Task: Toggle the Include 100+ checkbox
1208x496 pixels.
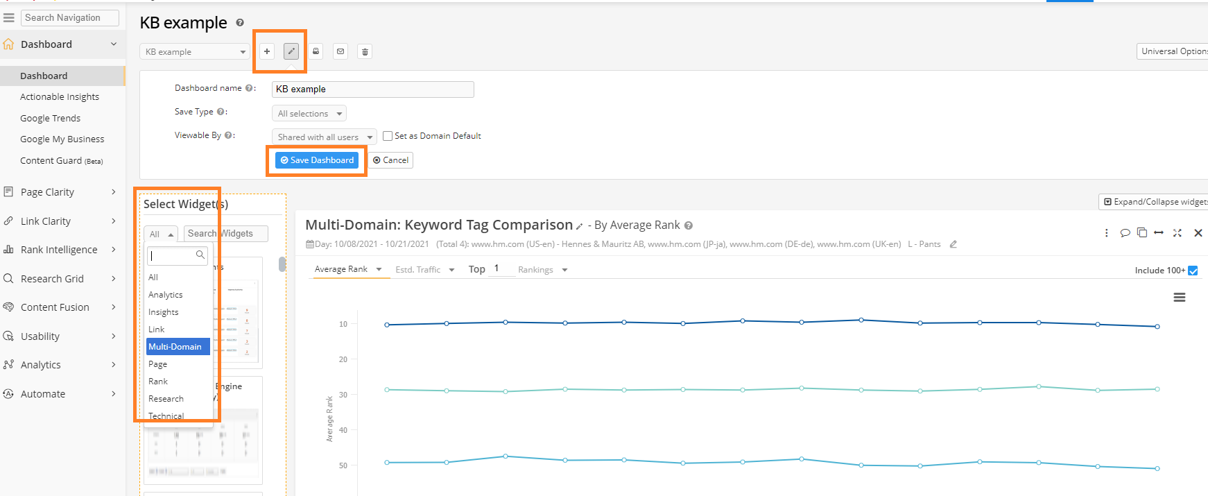Action: [x=1193, y=271]
